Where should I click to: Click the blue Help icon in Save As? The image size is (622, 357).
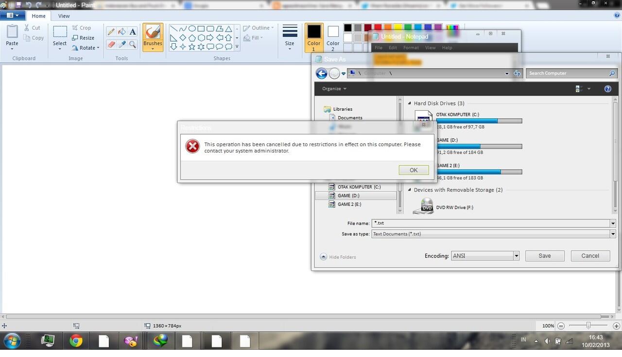click(607, 89)
